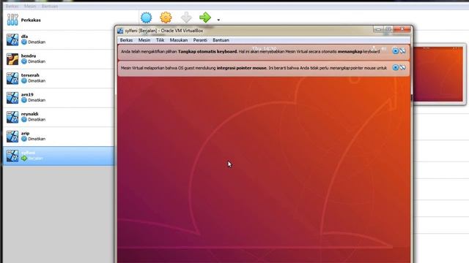
Task: Click the blue New machine toolbar icon
Action: coord(147,18)
